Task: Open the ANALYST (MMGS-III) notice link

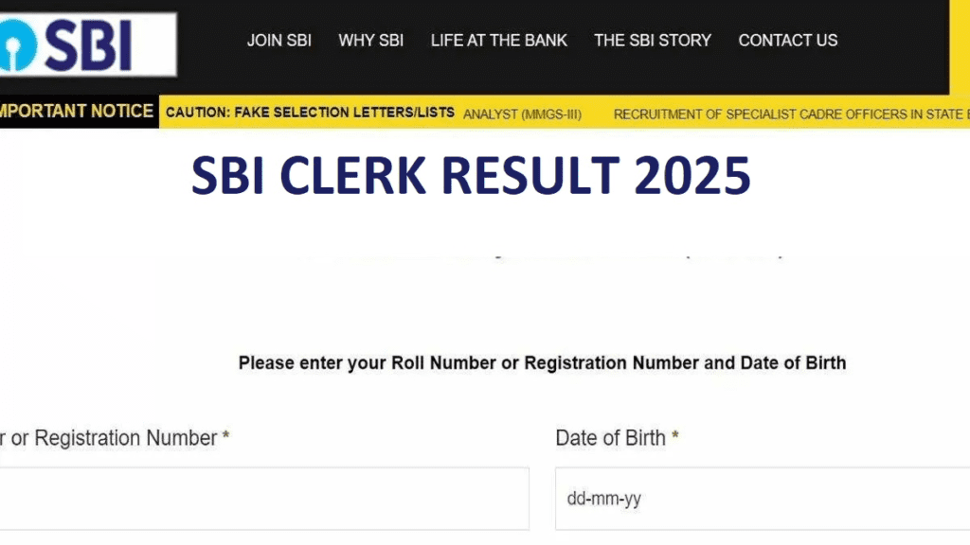Action: coord(522,114)
